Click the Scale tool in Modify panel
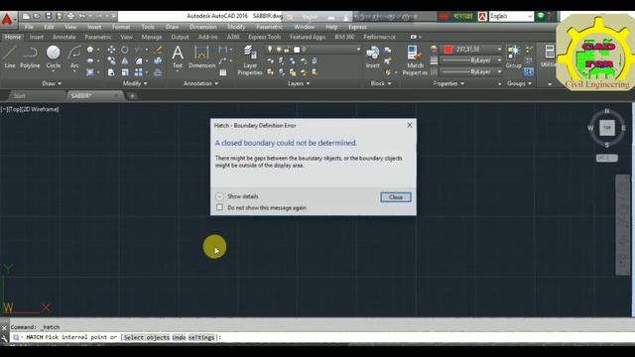Image resolution: width=635 pixels, height=357 pixels. (125, 72)
